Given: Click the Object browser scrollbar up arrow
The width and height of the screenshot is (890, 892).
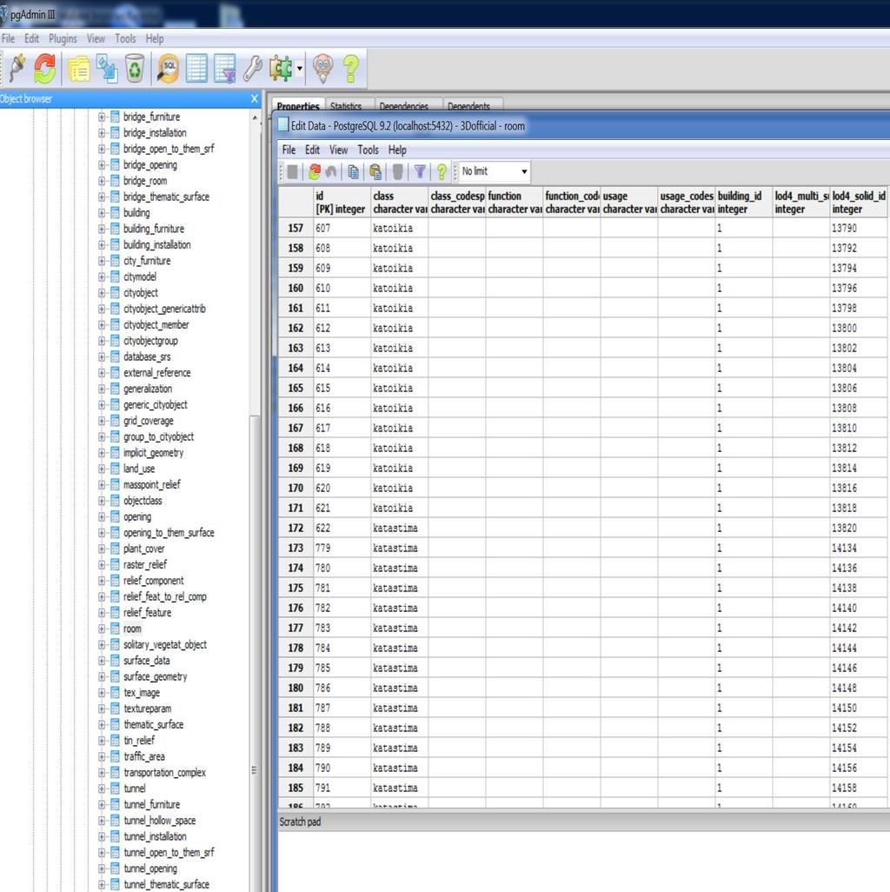Looking at the screenshot, I should 254,117.
